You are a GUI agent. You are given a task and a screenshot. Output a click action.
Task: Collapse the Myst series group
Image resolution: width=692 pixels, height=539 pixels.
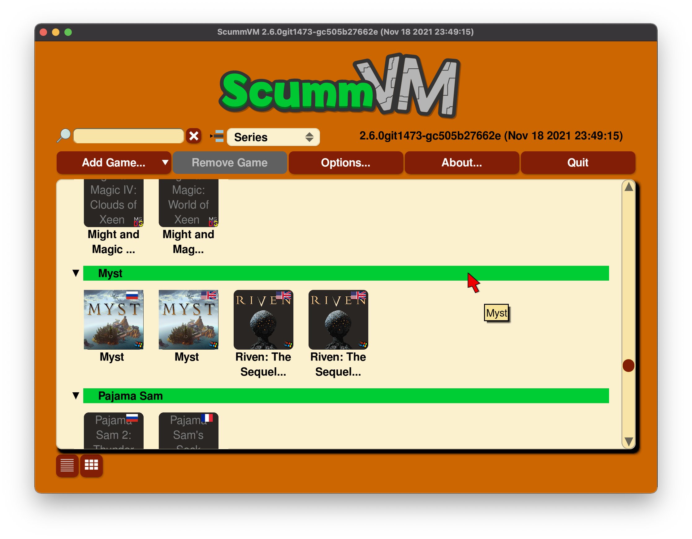point(76,273)
